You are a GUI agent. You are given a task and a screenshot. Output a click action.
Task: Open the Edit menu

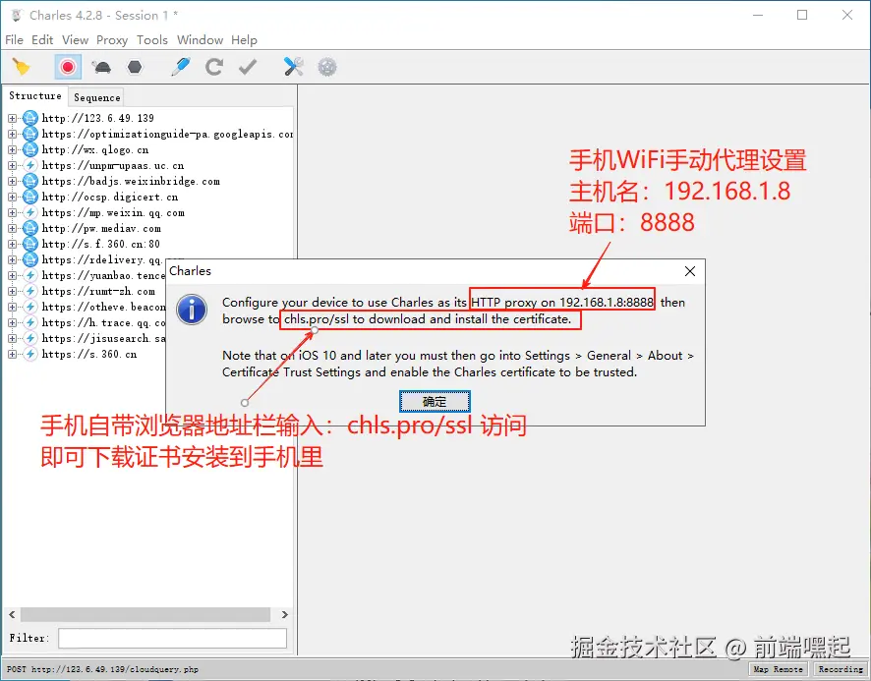pos(42,40)
